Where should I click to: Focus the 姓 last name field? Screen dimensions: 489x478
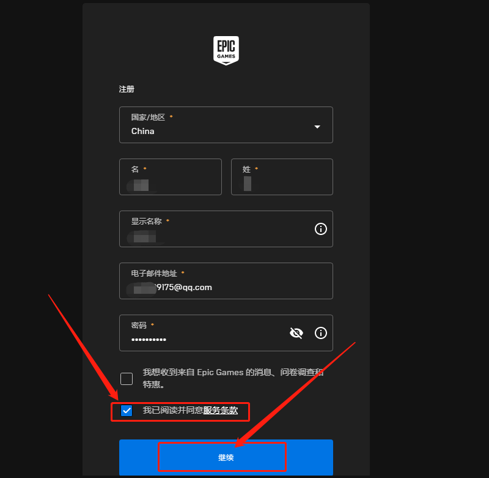click(282, 177)
